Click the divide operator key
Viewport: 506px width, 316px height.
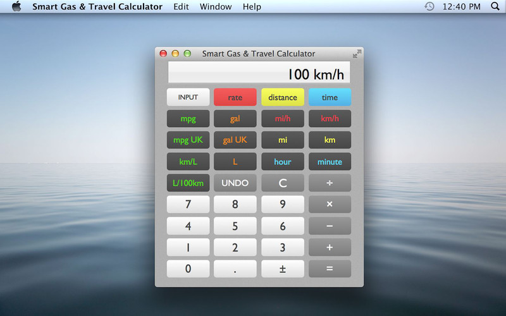[x=330, y=183]
